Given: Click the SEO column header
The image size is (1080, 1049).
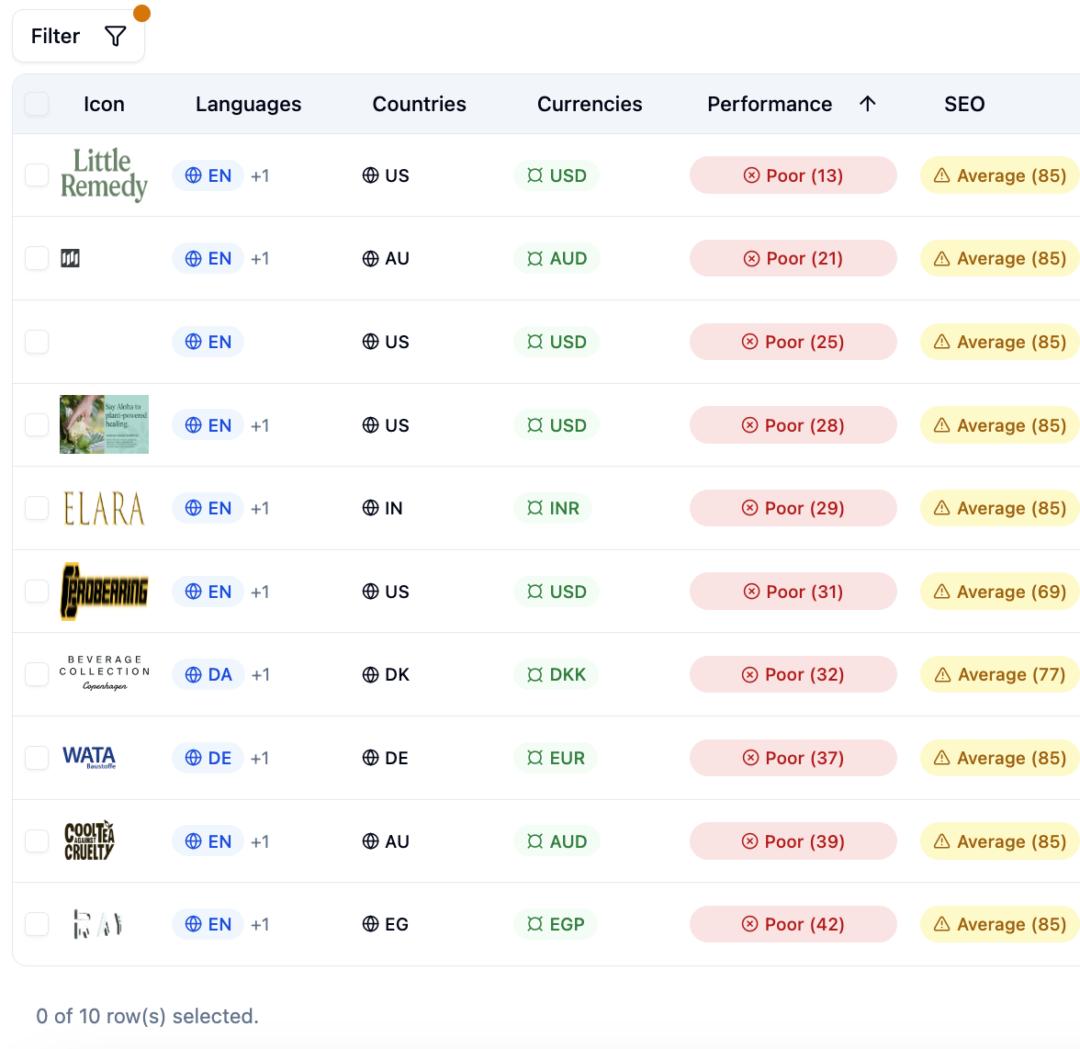Looking at the screenshot, I should tap(964, 104).
